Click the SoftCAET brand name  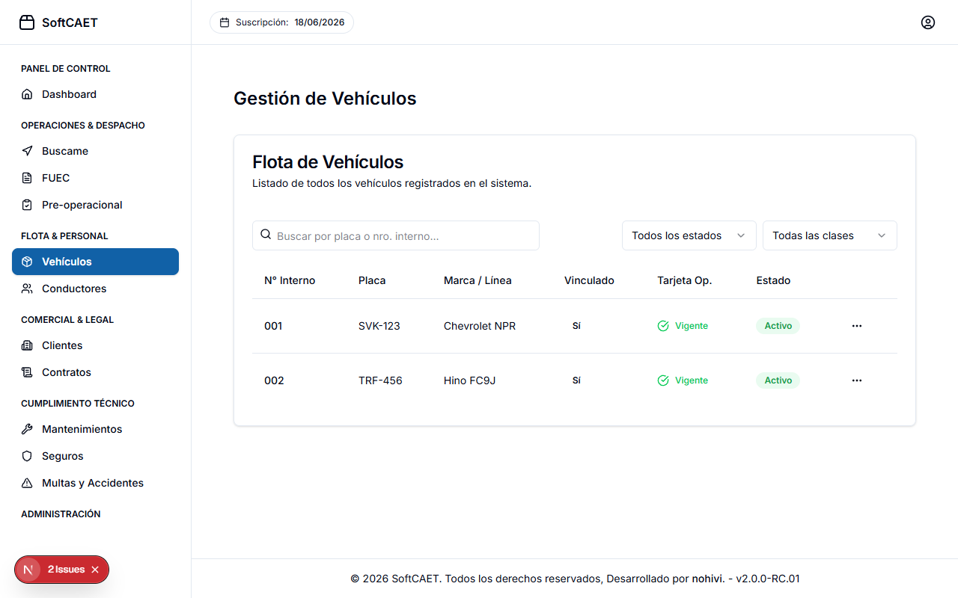point(70,22)
